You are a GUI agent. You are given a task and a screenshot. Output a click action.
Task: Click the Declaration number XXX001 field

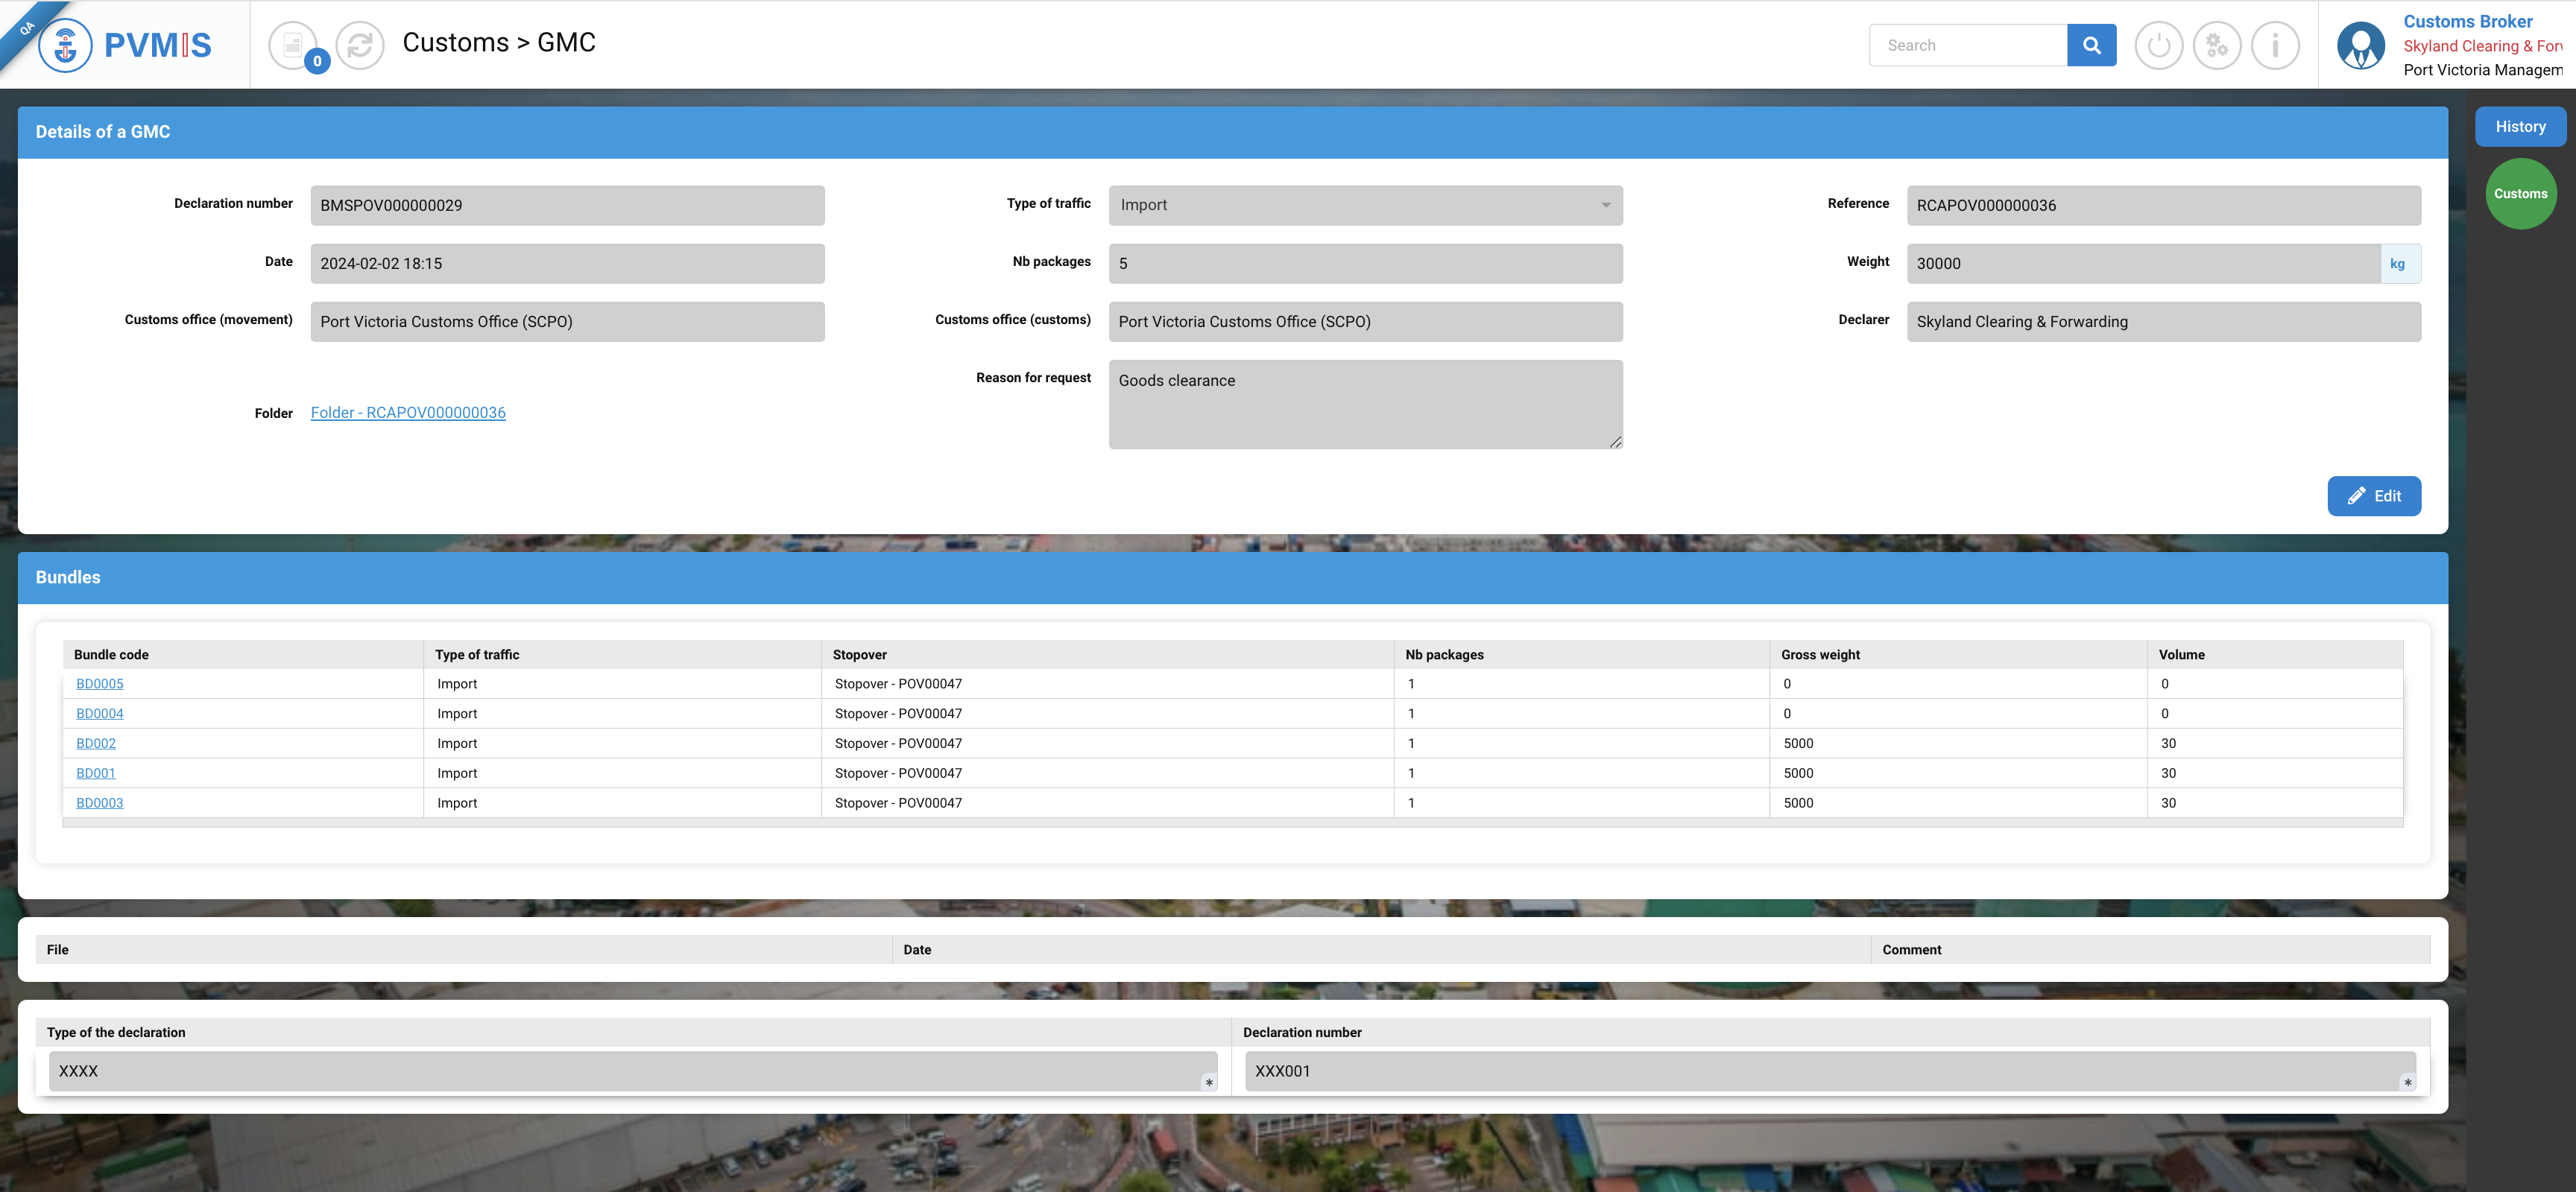click(1829, 1070)
